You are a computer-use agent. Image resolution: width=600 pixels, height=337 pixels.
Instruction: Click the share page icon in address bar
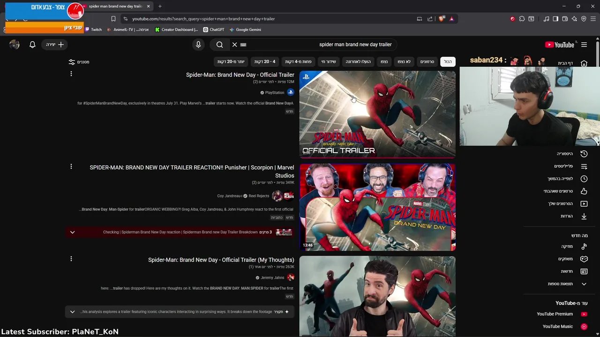point(430,19)
